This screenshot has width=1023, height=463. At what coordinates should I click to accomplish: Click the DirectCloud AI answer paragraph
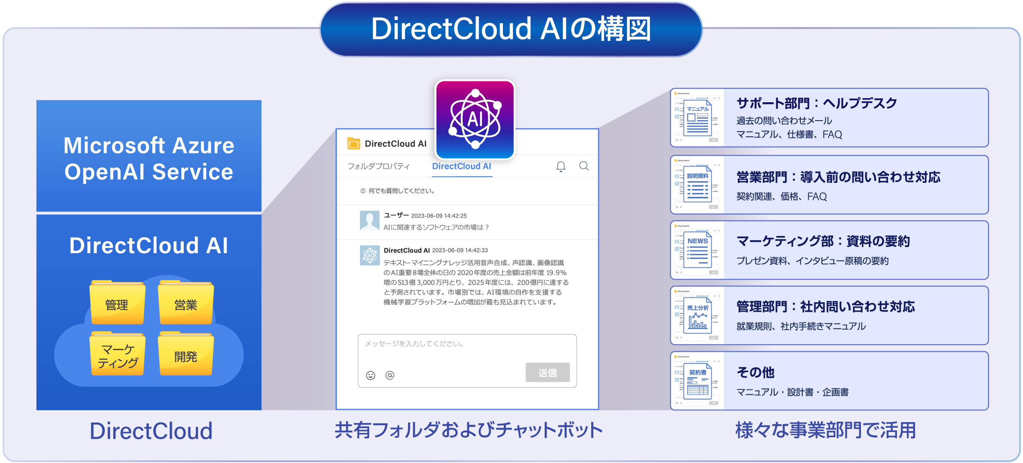(x=476, y=282)
